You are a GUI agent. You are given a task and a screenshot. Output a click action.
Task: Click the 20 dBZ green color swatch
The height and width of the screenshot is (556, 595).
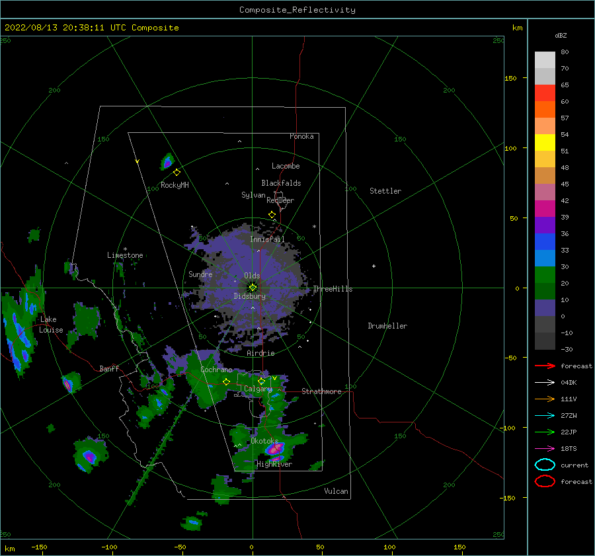(545, 274)
